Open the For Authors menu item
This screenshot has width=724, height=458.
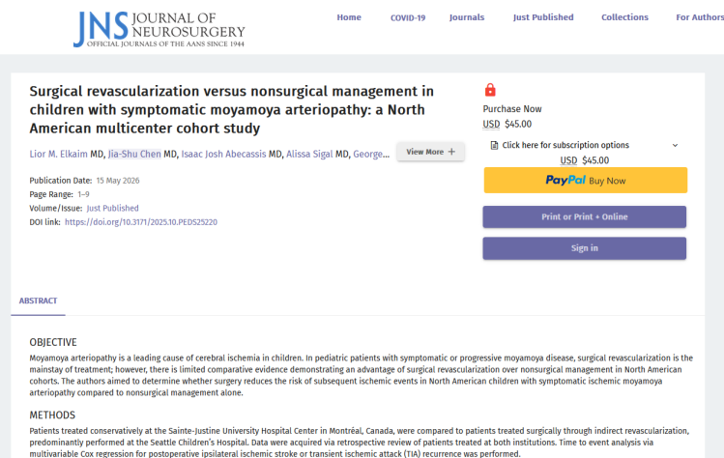pyautogui.click(x=700, y=17)
